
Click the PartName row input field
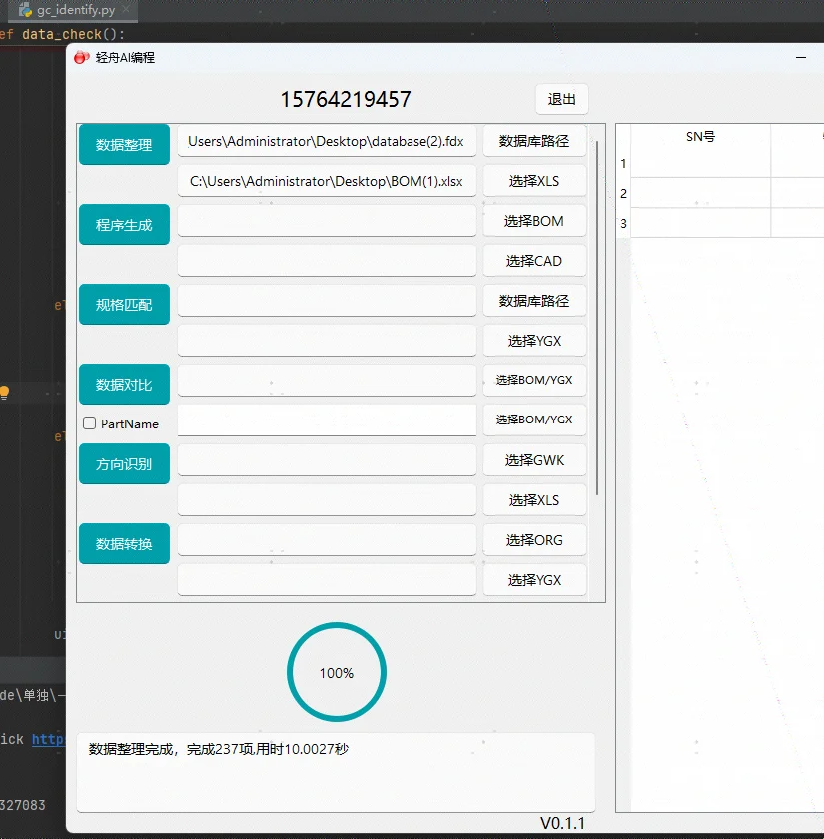point(327,420)
